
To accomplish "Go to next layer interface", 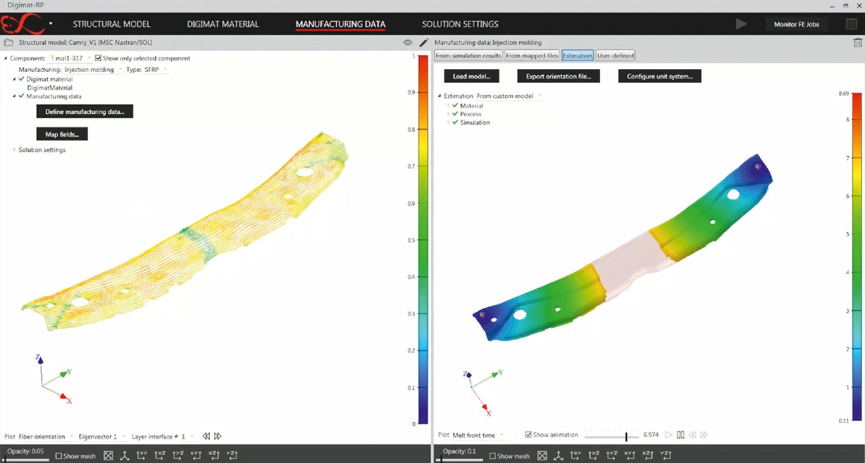I will 218,436.
